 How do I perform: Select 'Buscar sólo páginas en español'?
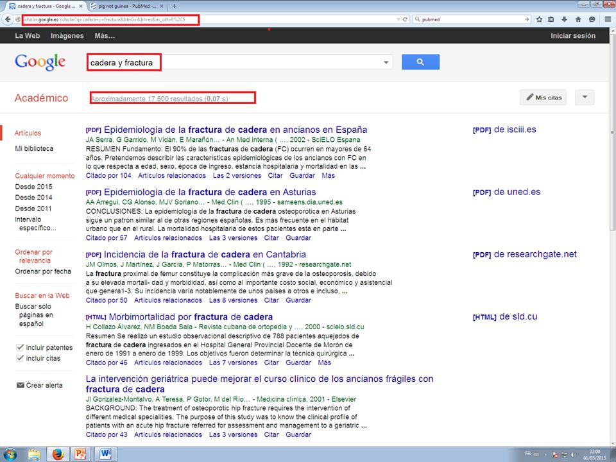[34, 315]
